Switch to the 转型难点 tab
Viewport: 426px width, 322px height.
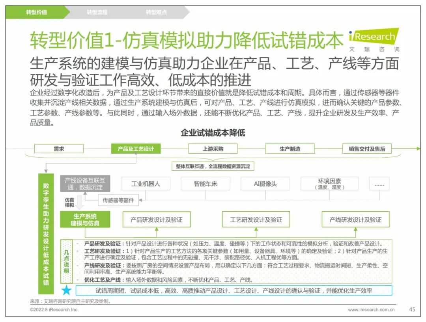[156, 12]
